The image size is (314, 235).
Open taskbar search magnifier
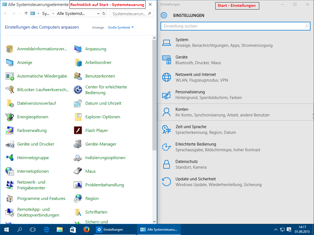pos(20,230)
